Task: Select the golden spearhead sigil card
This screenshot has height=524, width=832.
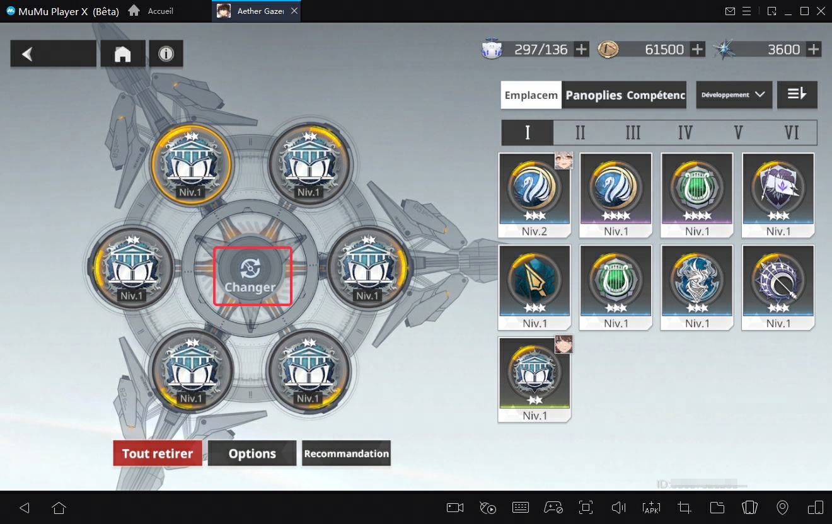Action: 534,287
